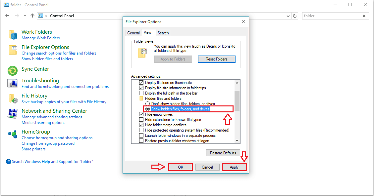Click control panel icon in title bar
Viewport: 374px width, 196px height.
(6, 5)
